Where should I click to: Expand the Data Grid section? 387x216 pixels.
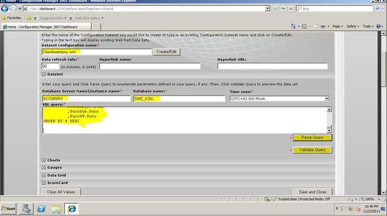coord(44,175)
